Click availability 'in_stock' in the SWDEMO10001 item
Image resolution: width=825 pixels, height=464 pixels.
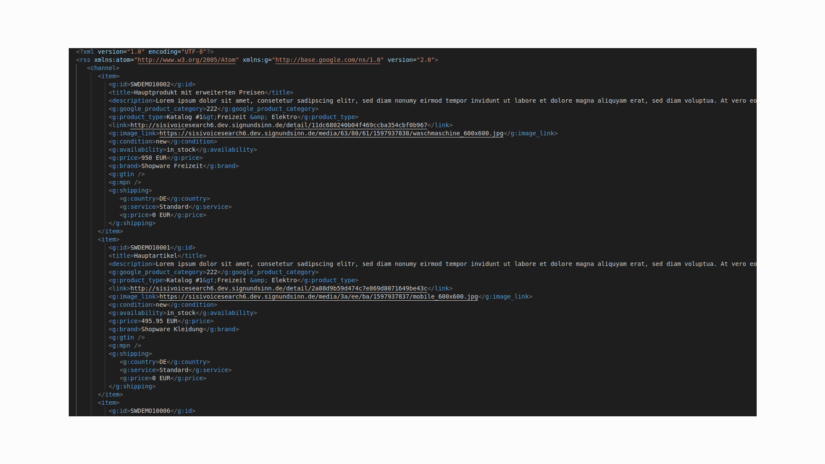point(181,313)
